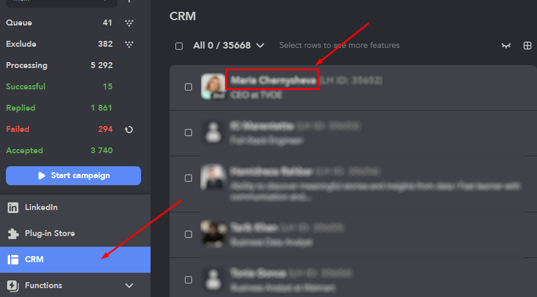Click the Functions lightning icon
The image size is (537, 297).
point(13,285)
